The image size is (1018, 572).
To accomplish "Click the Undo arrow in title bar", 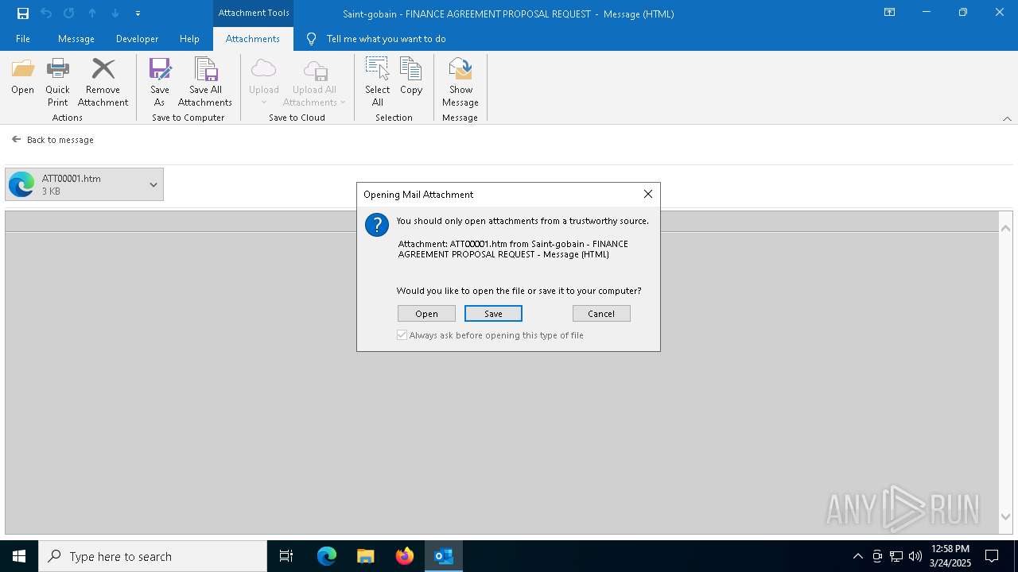I will [46, 14].
